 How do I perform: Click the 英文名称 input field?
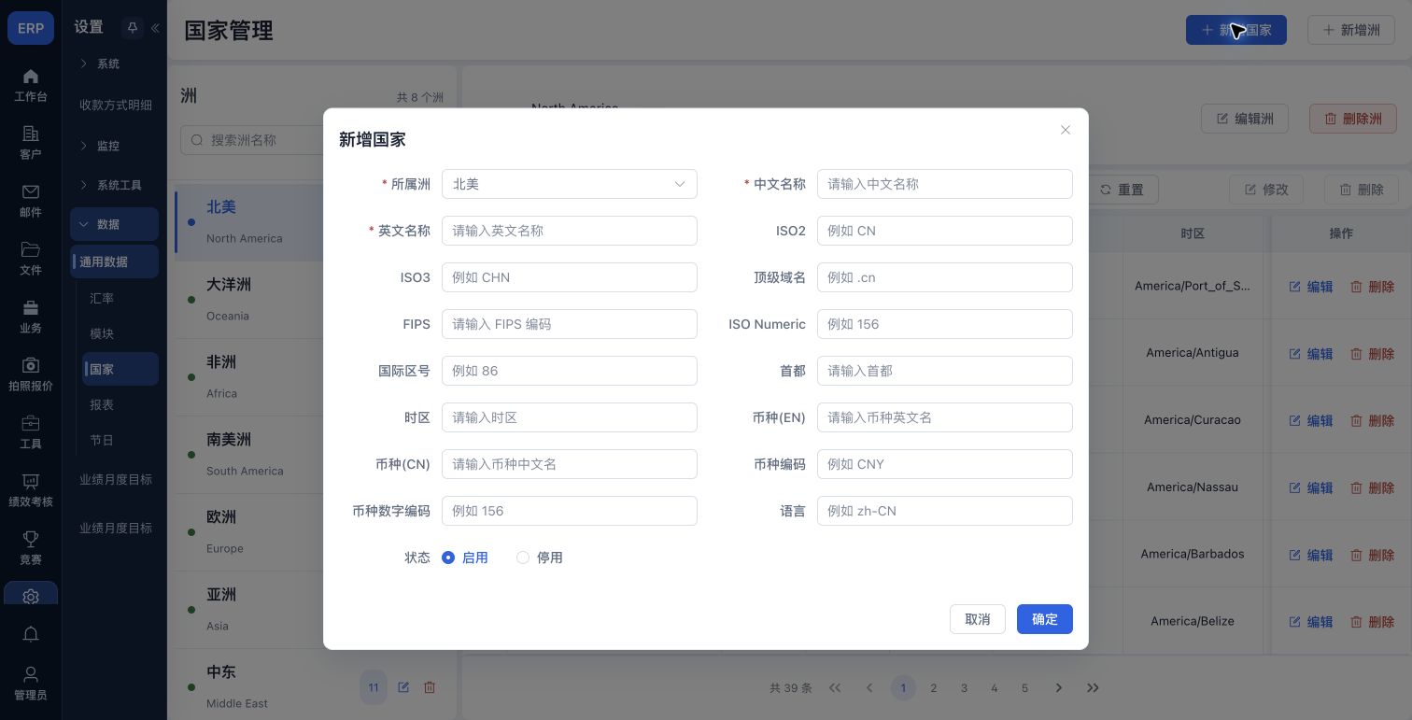pos(570,231)
